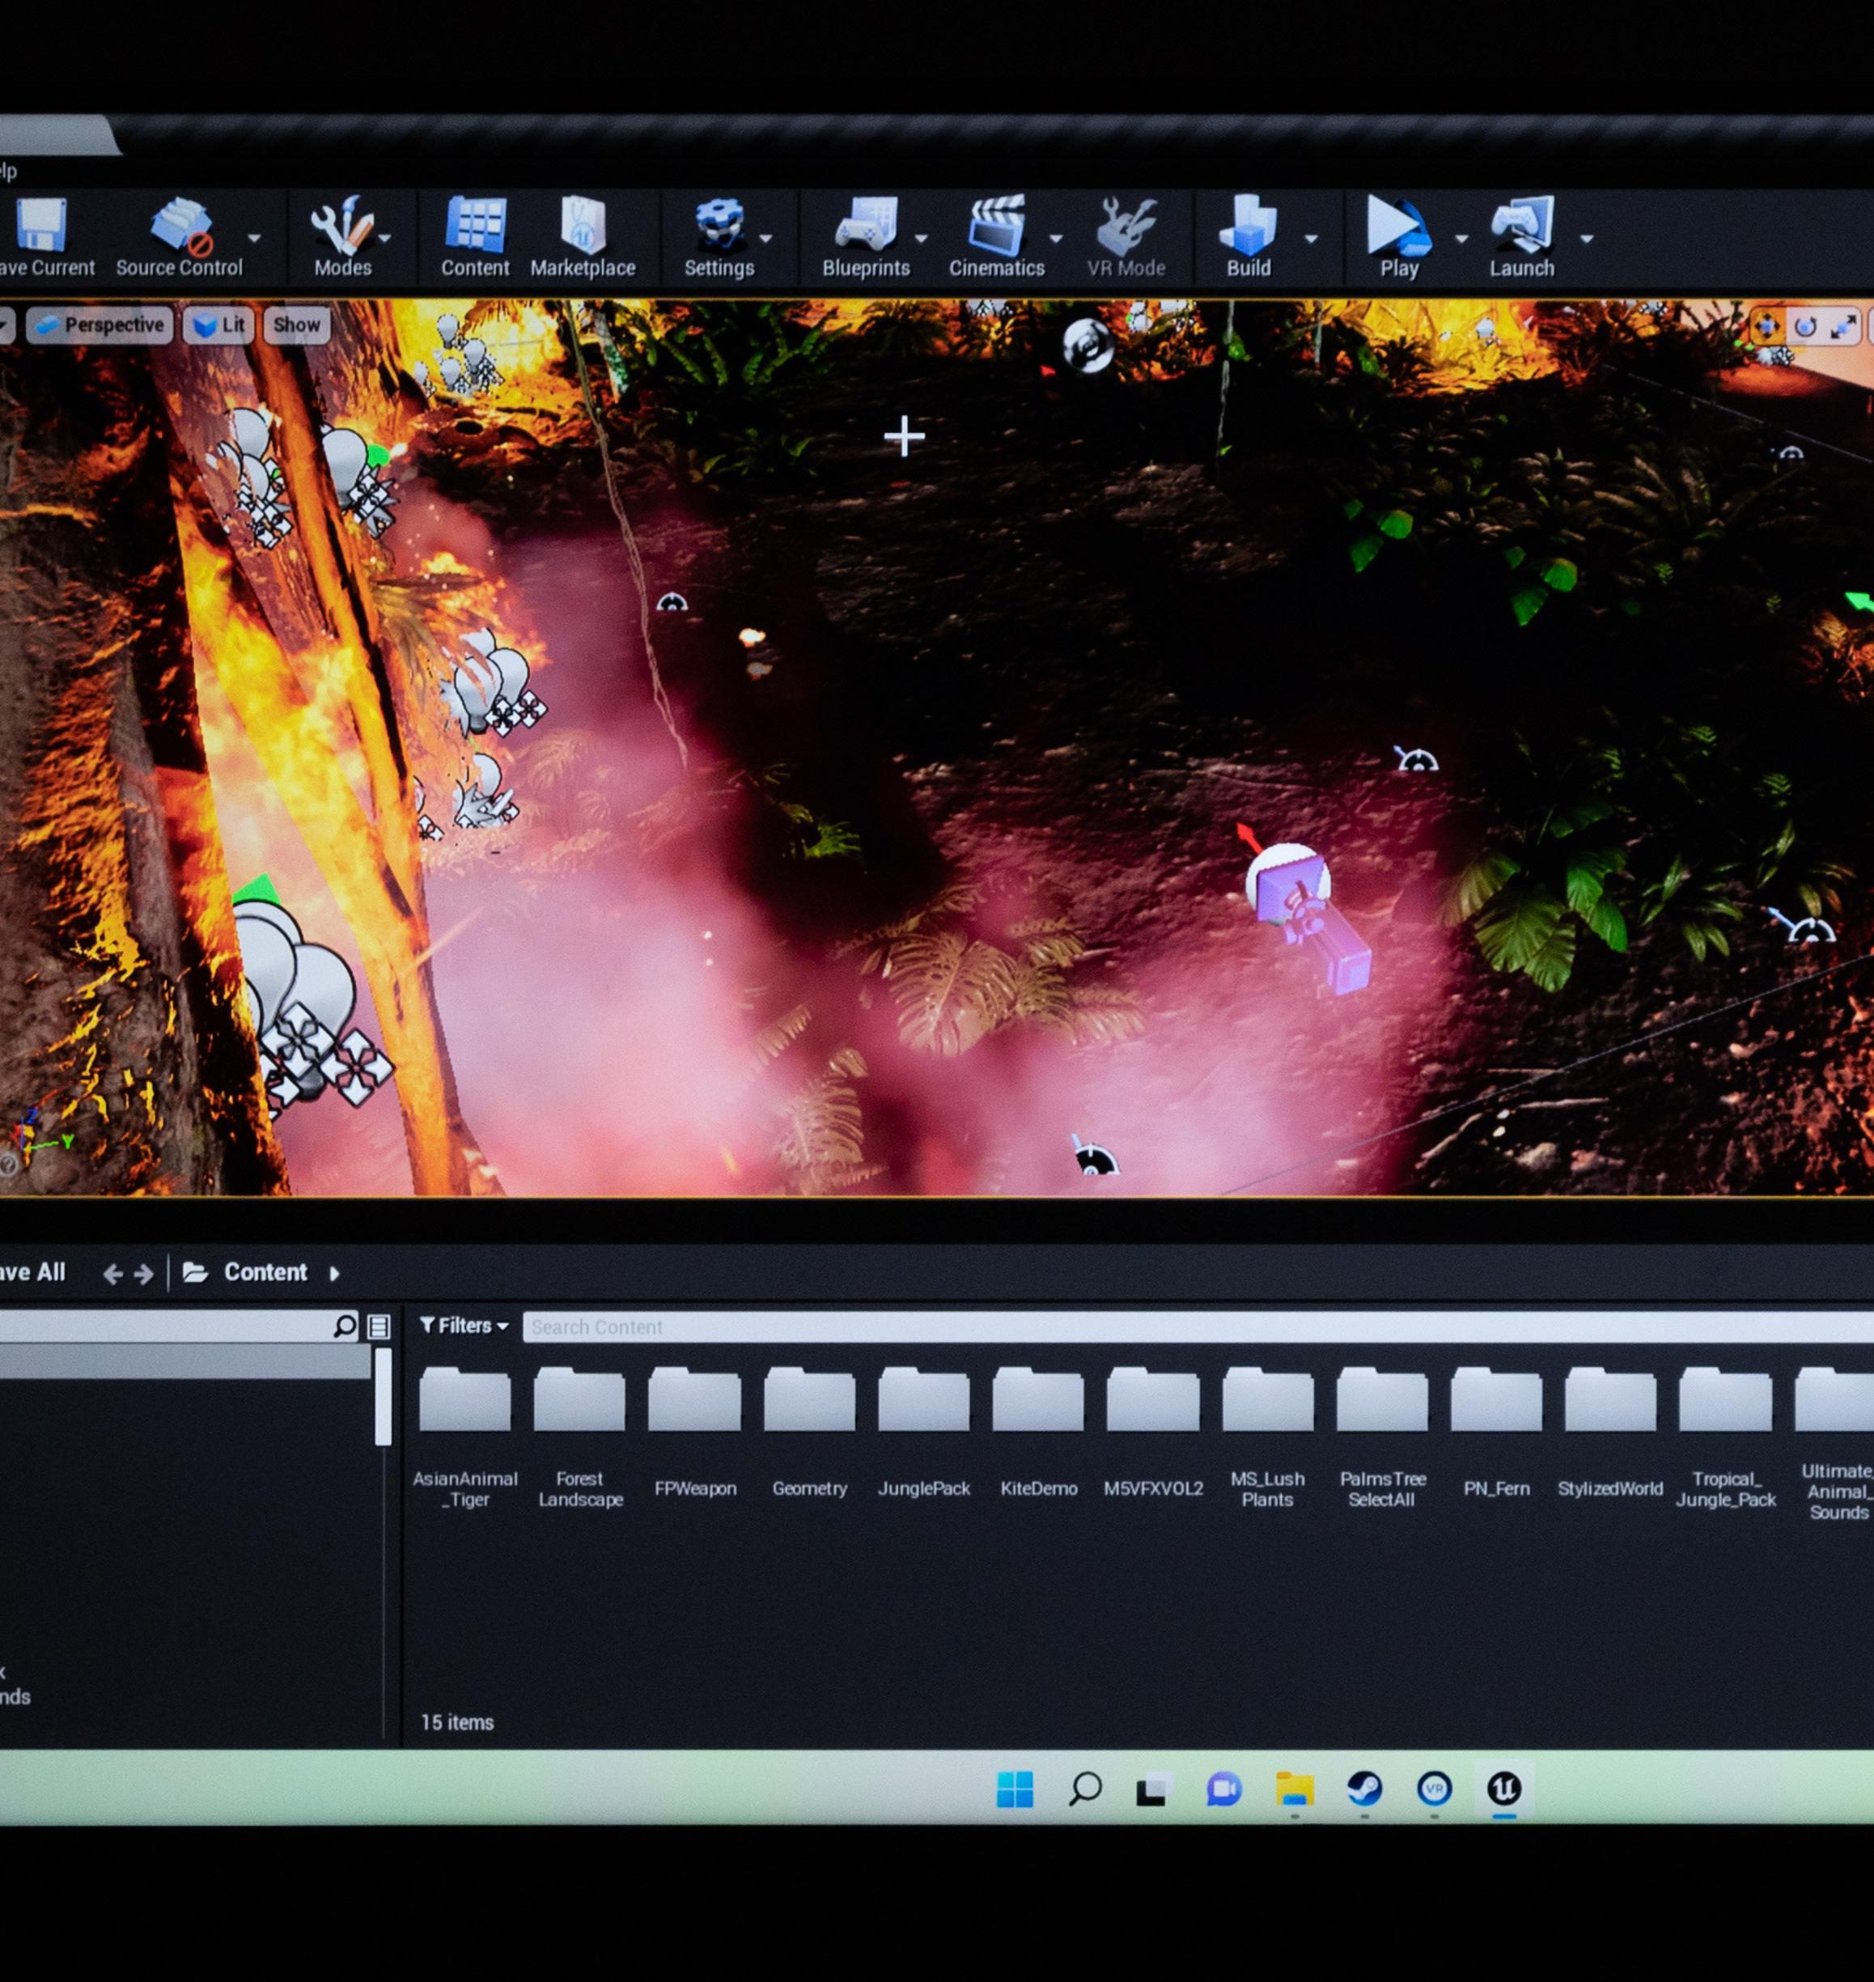The image size is (1874, 1982).
Task: Open the Blueprints toolbar icon
Action: [865, 227]
